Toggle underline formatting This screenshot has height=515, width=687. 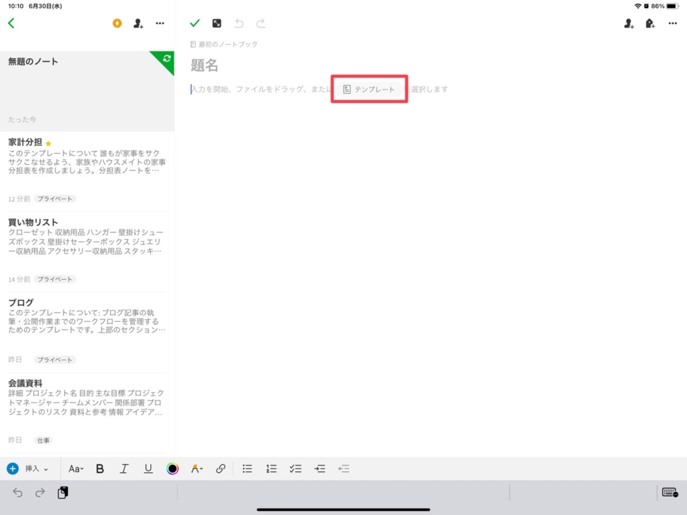coord(148,469)
